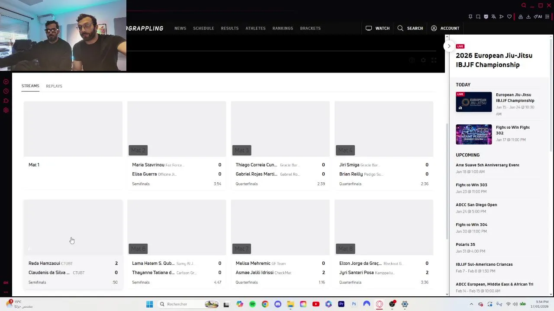Click the gear icon in the left sidebar
This screenshot has width=554, height=311.
pyautogui.click(x=6, y=110)
